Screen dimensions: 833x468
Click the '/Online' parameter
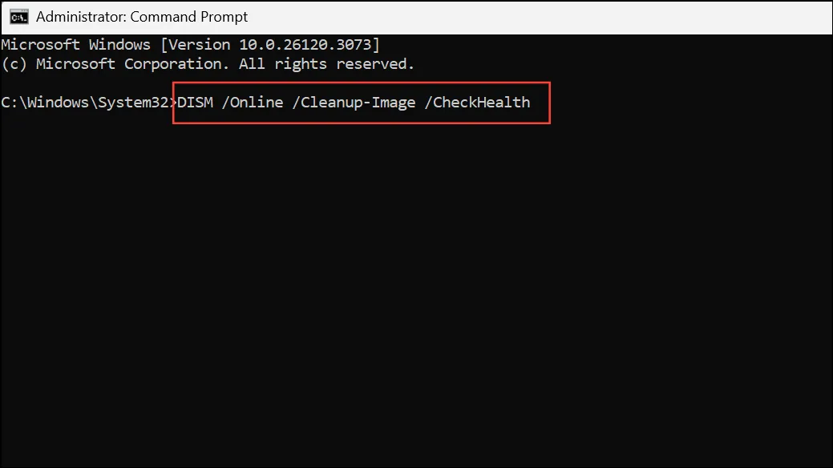pyautogui.click(x=253, y=103)
